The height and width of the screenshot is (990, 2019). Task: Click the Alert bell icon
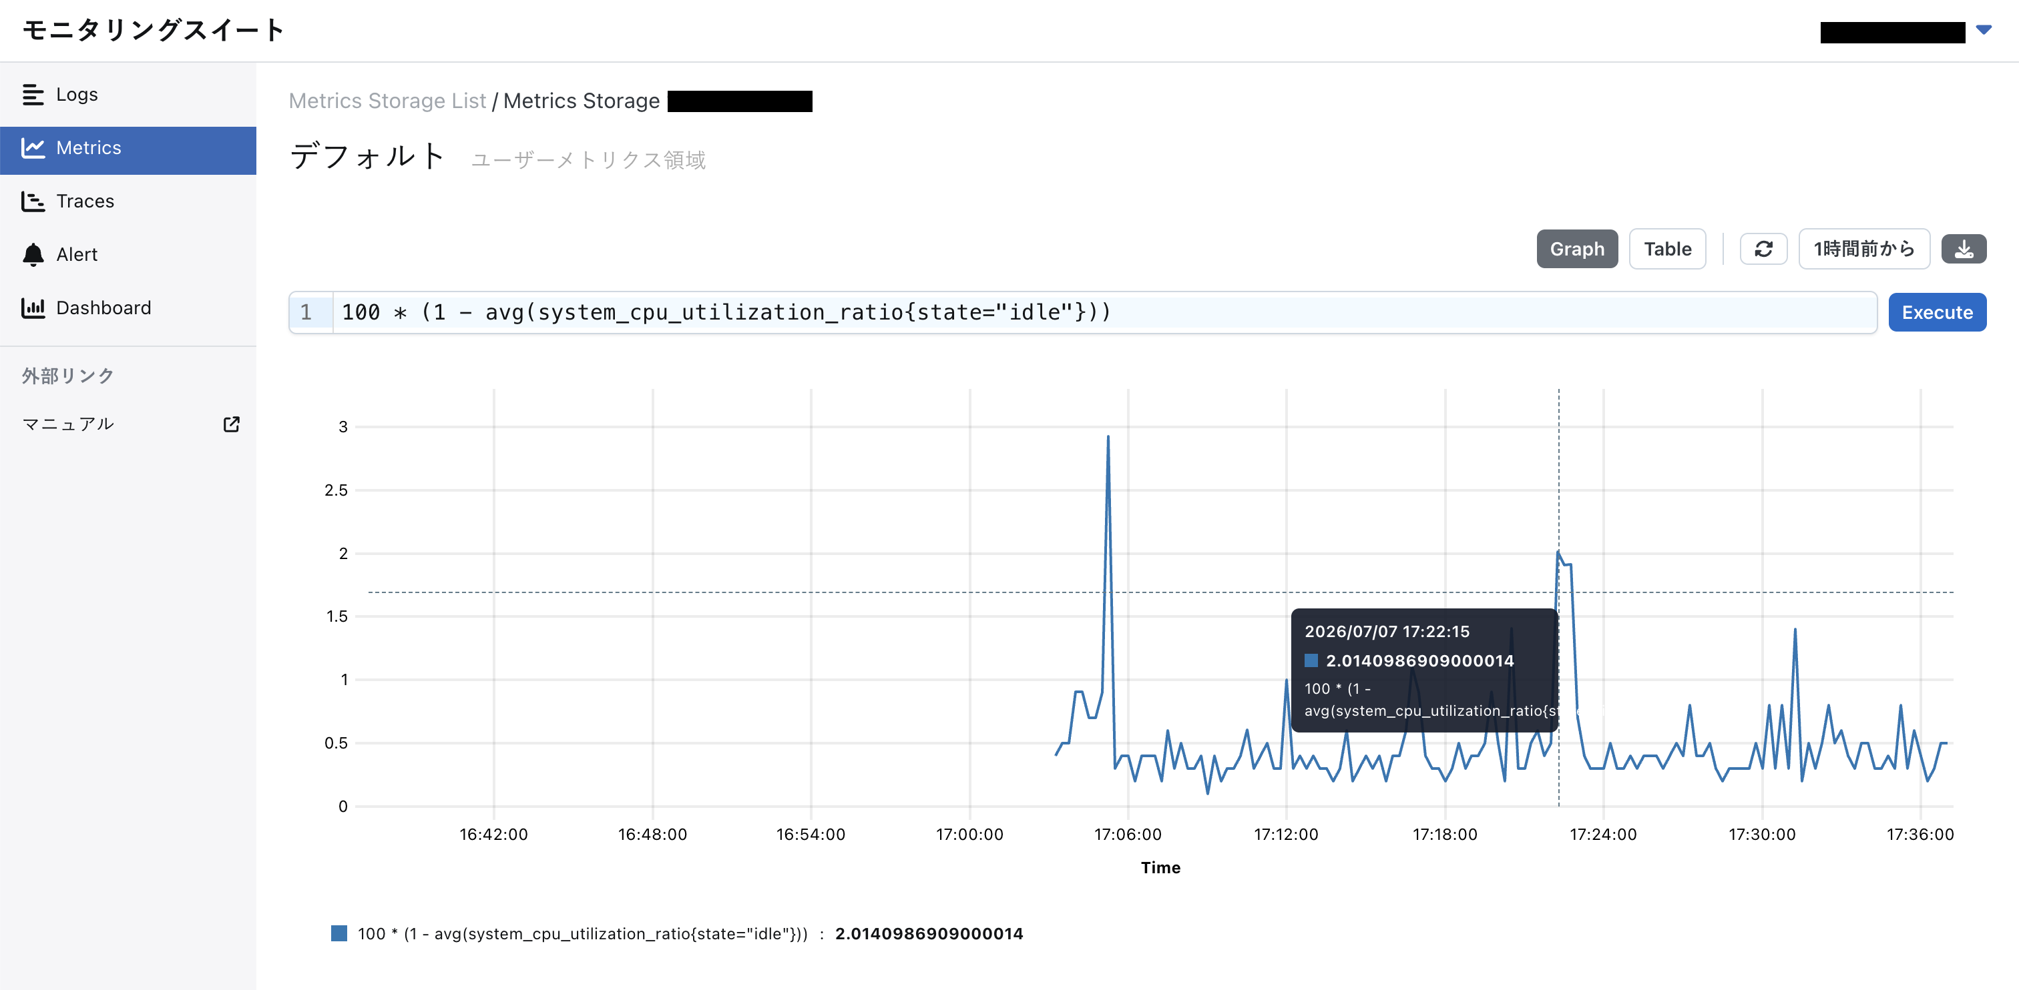coord(33,255)
